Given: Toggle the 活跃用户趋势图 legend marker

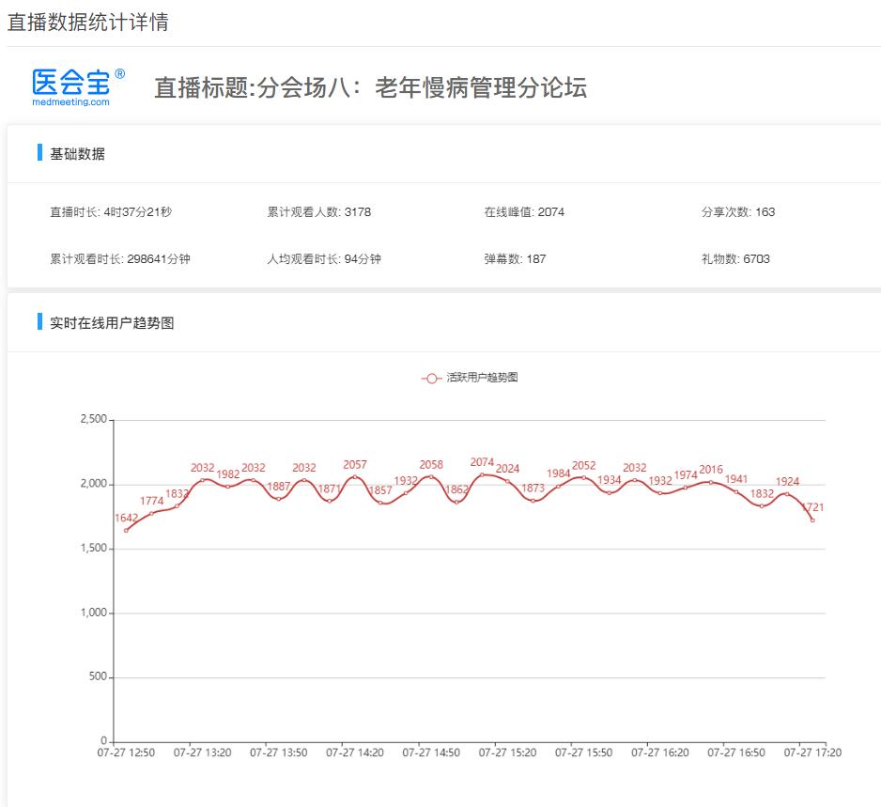Looking at the screenshot, I should (431, 379).
